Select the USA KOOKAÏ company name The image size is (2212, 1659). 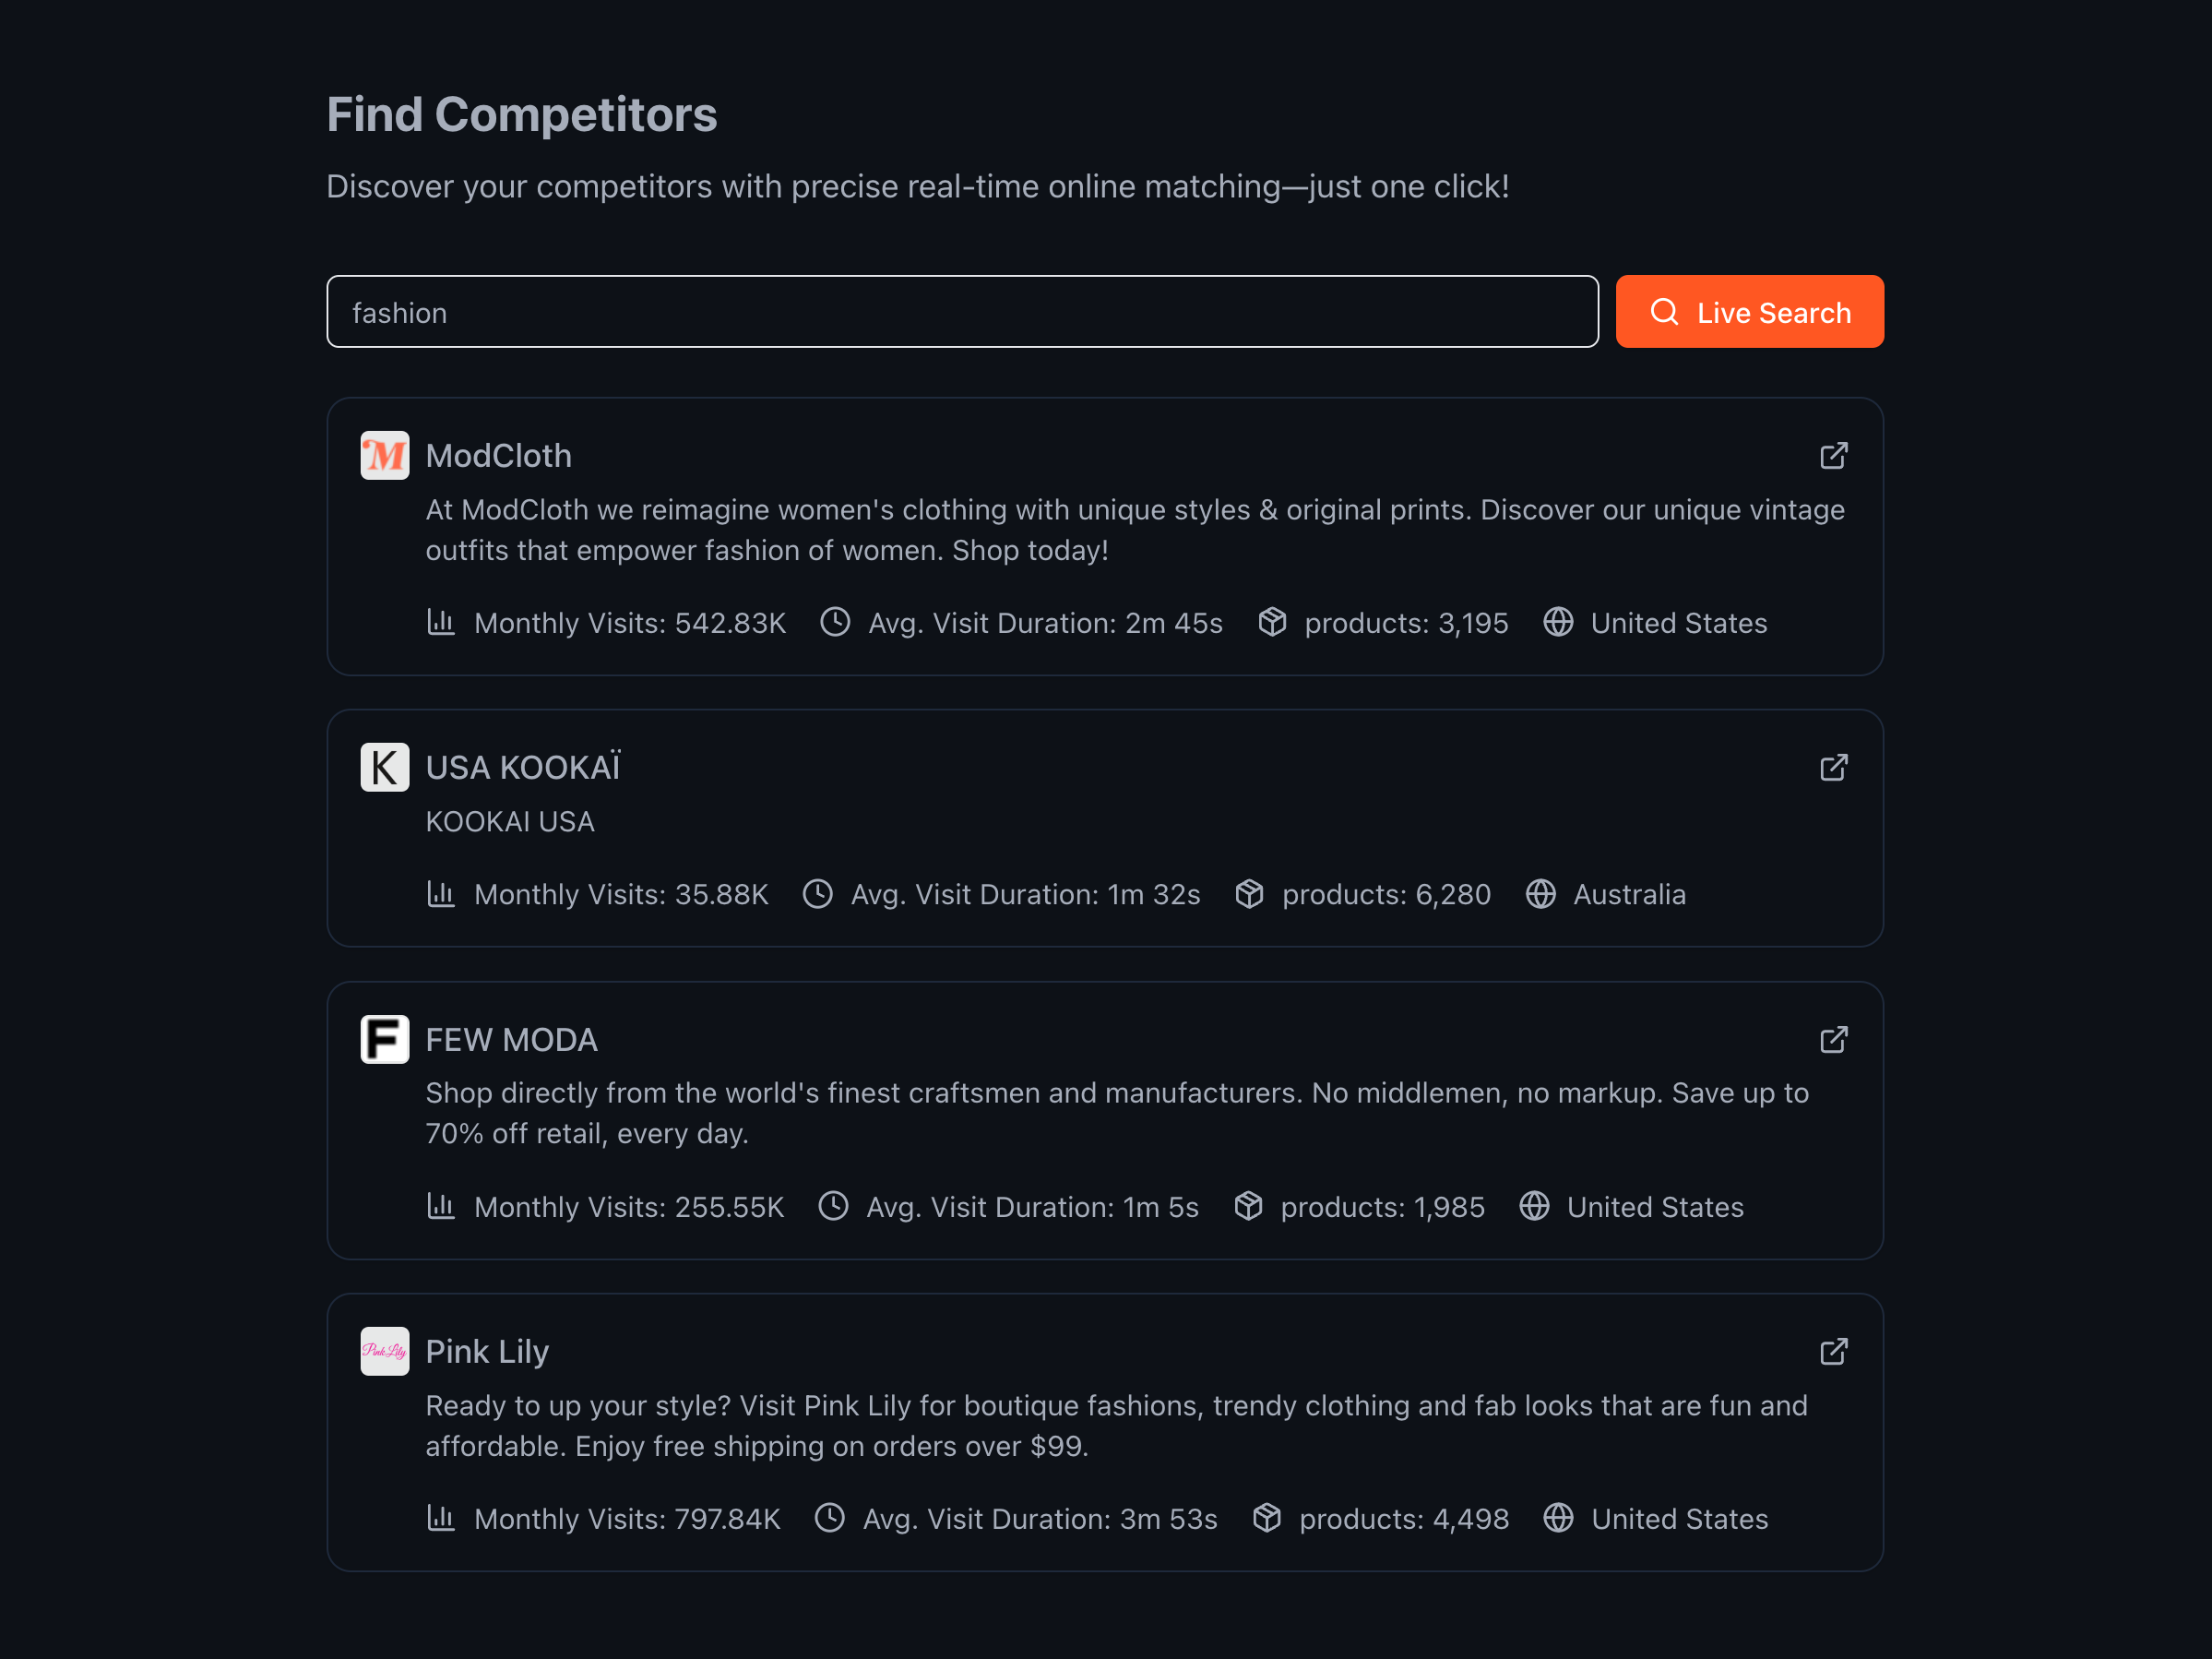pos(522,767)
